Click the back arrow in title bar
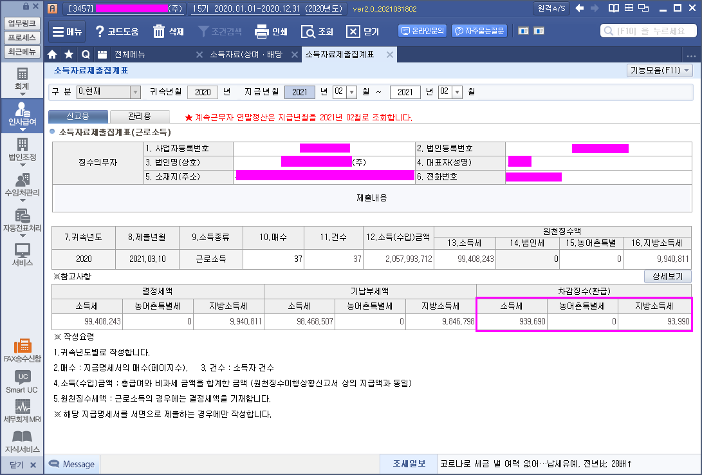702x475 pixels. coord(579,8)
